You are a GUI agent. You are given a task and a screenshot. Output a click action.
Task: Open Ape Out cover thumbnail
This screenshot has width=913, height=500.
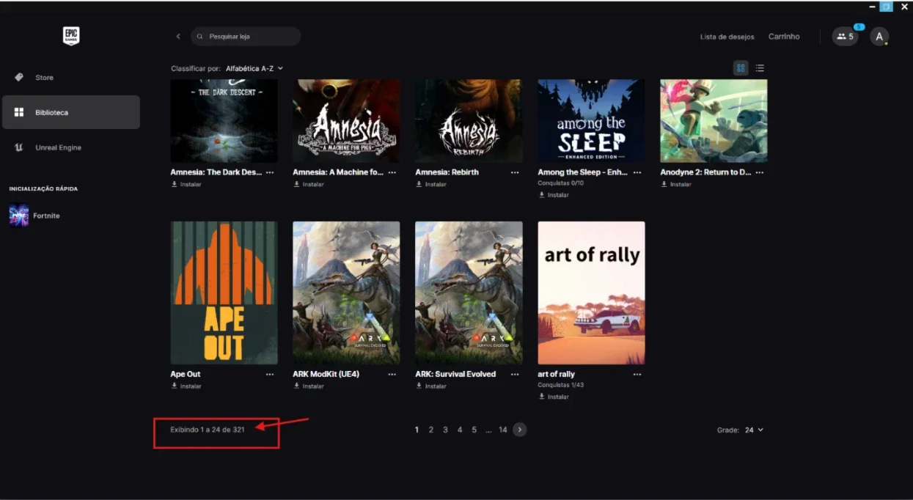[224, 293]
